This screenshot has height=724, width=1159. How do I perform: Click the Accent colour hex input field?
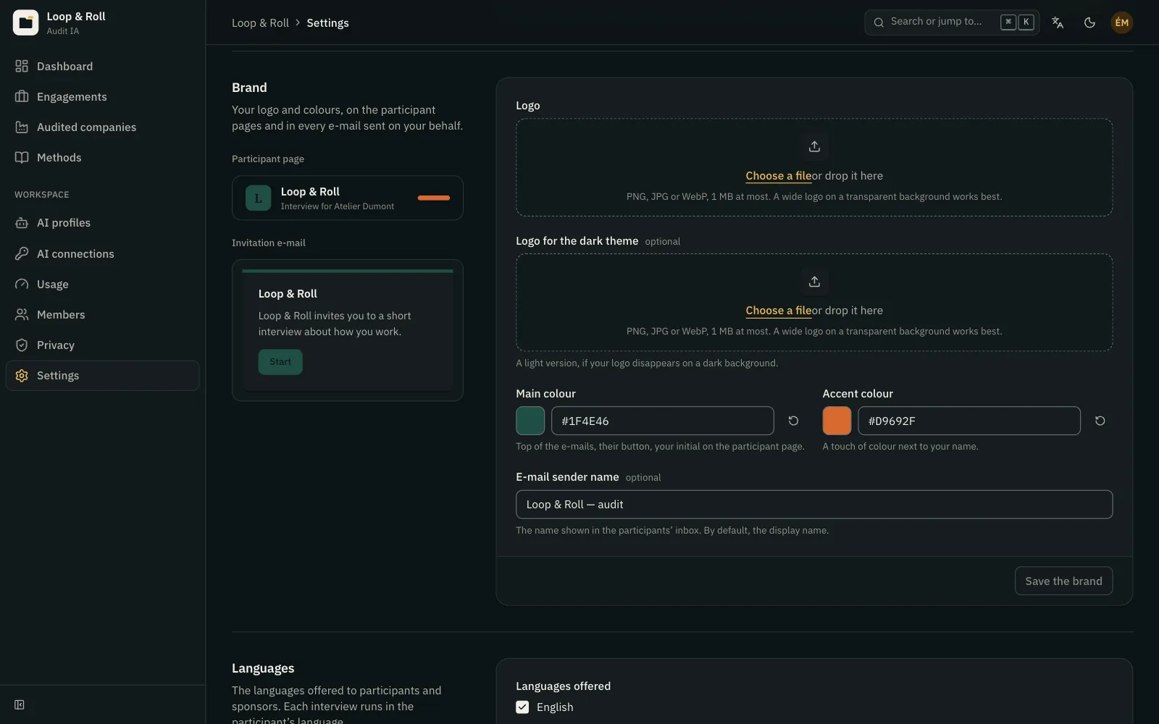(968, 421)
